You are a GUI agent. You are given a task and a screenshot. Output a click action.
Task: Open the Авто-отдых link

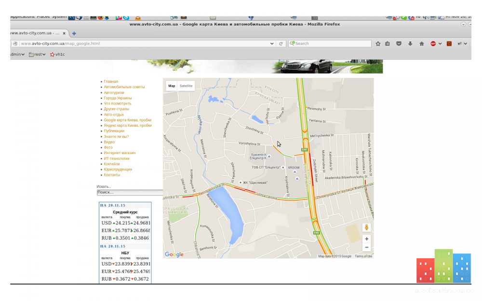(x=113, y=115)
